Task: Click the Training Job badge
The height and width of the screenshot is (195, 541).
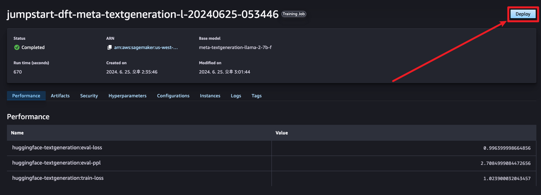Action: (294, 14)
